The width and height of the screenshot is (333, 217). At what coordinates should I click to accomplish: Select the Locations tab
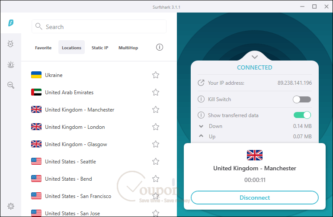[71, 47]
